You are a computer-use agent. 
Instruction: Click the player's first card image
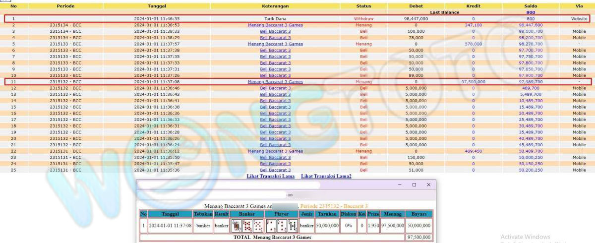click(271, 226)
